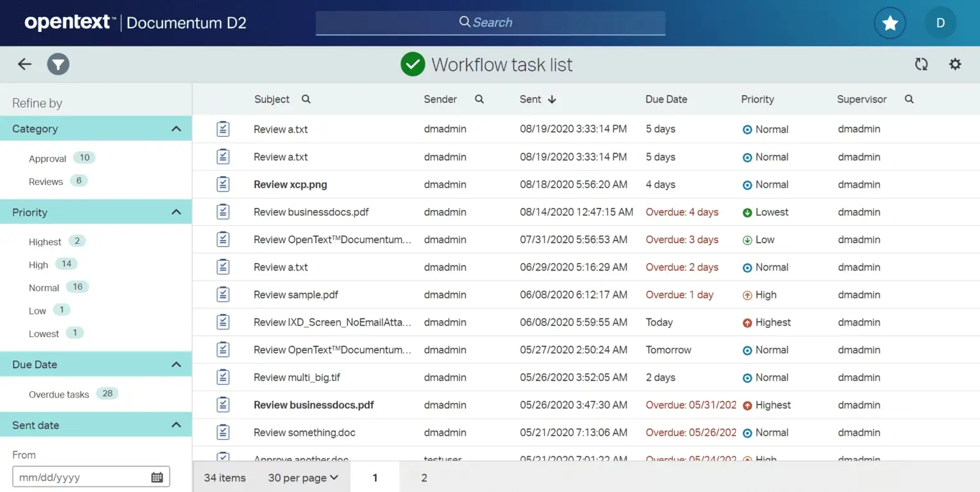Click task icon for Review xcp.png

(223, 184)
